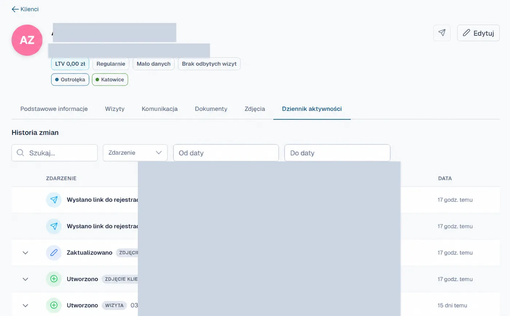510x316 pixels.
Task: Select the Dziennik aktywności tab
Action: tap(312, 109)
